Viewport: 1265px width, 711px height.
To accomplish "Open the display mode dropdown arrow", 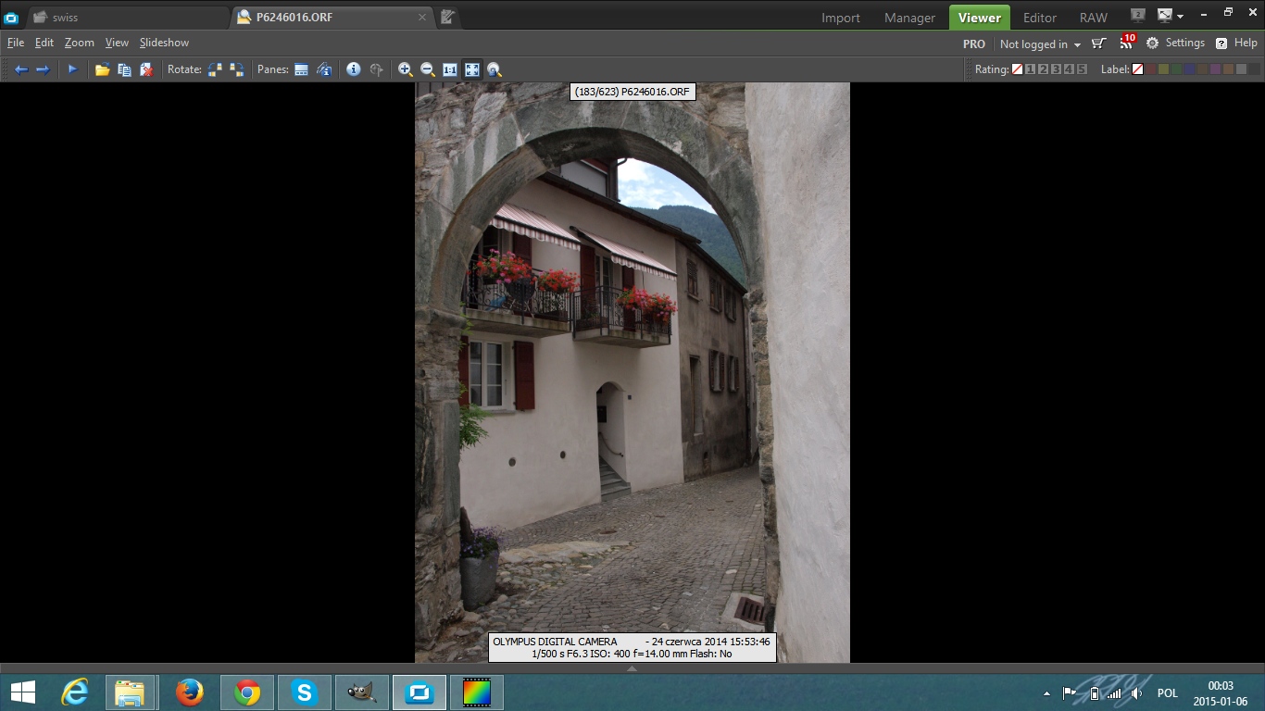I will point(1180,17).
